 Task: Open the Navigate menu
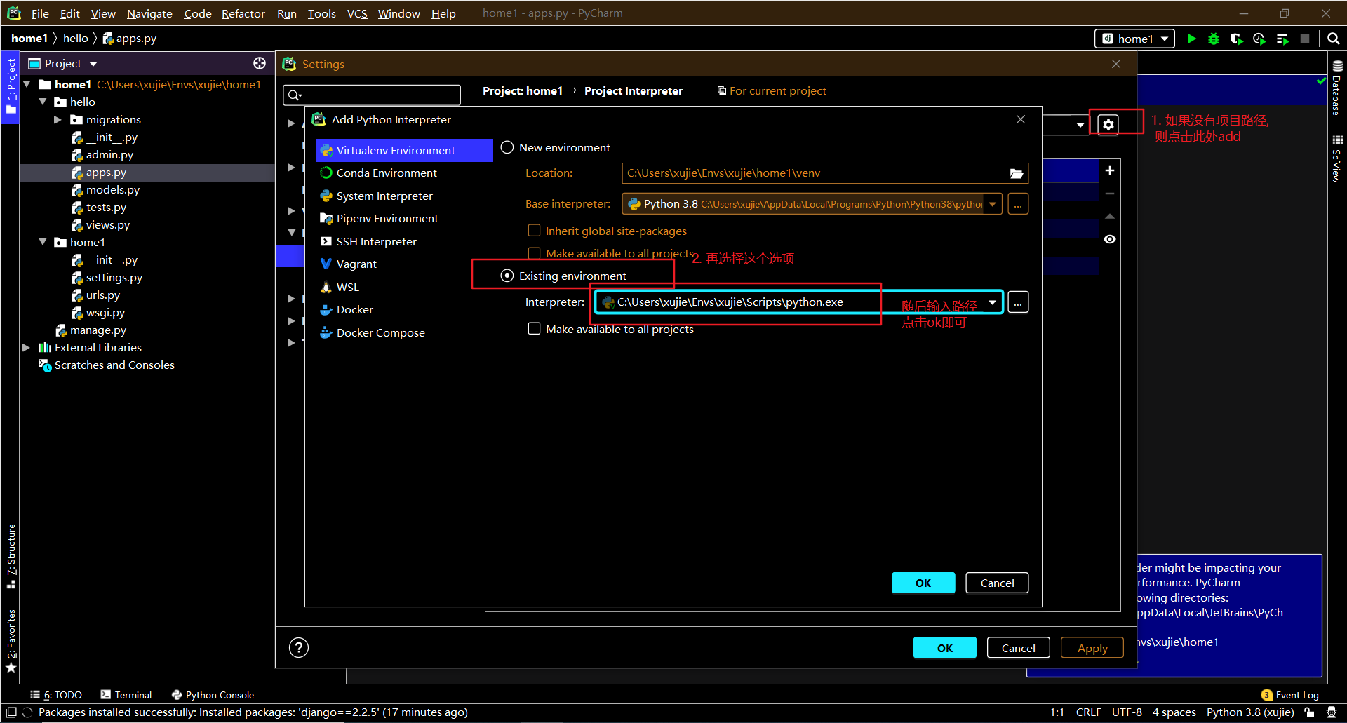tap(149, 13)
